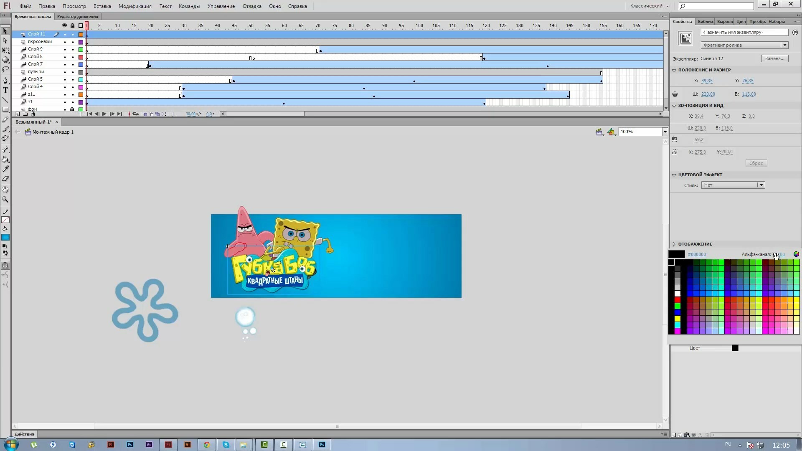Viewport: 802px width, 451px height.
Task: Click the X position value 39,35
Action: (707, 81)
